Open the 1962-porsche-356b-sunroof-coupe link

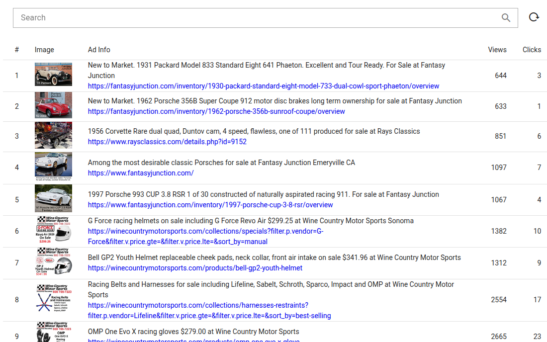pyautogui.click(x=216, y=111)
